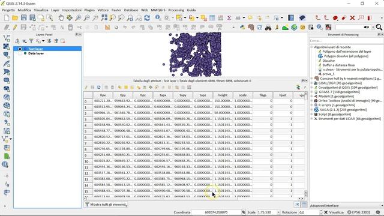Viewport: 384px width, 216px height.
Task: Add vector layer from left sidebar
Action: [7, 38]
